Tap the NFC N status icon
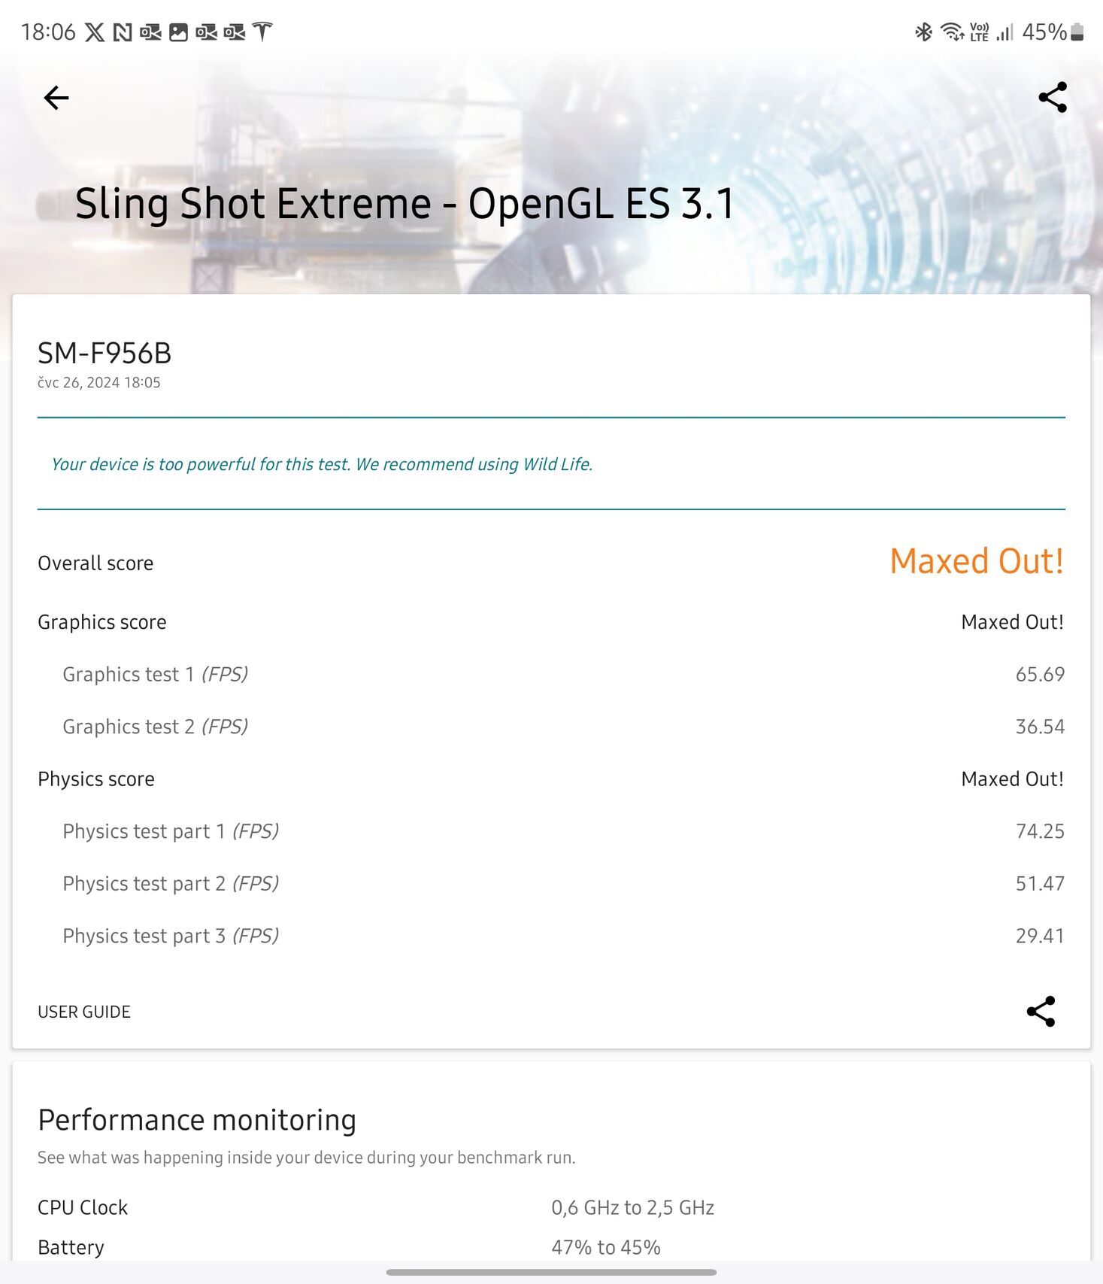Image resolution: width=1103 pixels, height=1284 pixels. click(x=122, y=32)
